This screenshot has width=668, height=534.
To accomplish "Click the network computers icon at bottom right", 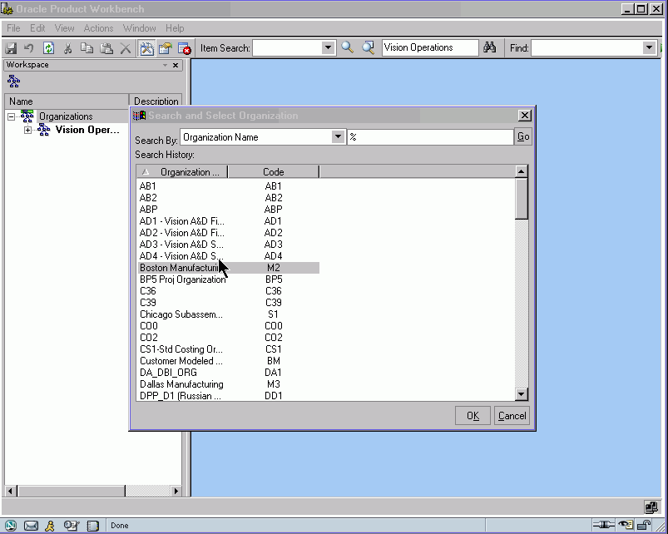I will click(652, 507).
